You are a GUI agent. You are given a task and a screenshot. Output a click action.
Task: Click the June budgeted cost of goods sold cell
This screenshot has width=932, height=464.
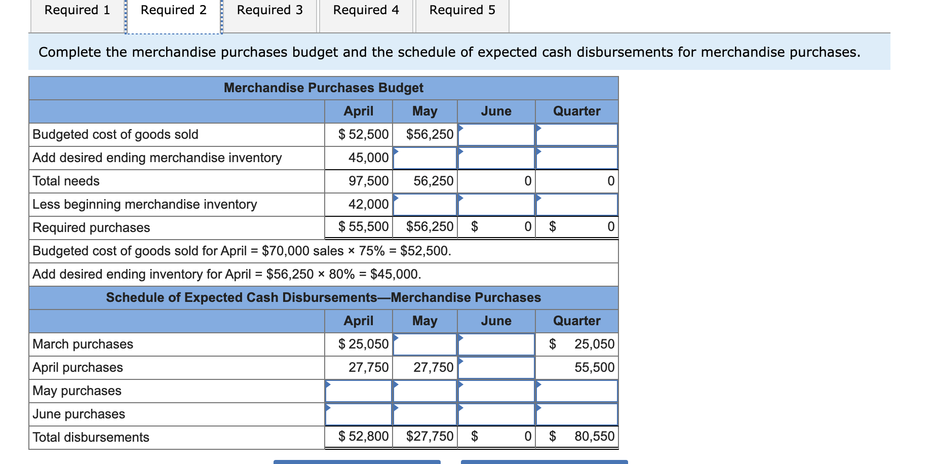click(x=496, y=134)
